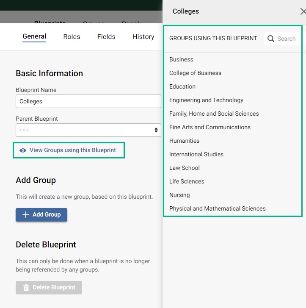Close the Colleges side panel
306x308 pixels.
coord(303,11)
